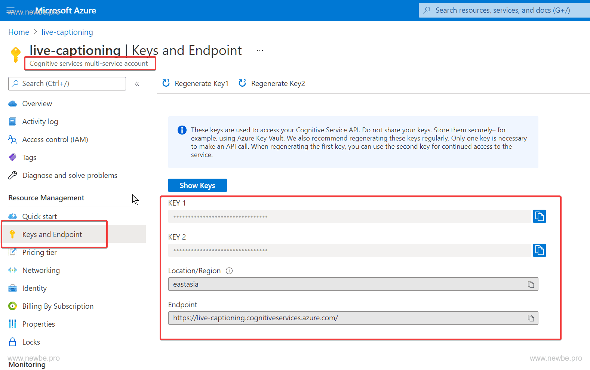Open Diagnose and solve problems
The width and height of the screenshot is (590, 370).
tap(70, 175)
